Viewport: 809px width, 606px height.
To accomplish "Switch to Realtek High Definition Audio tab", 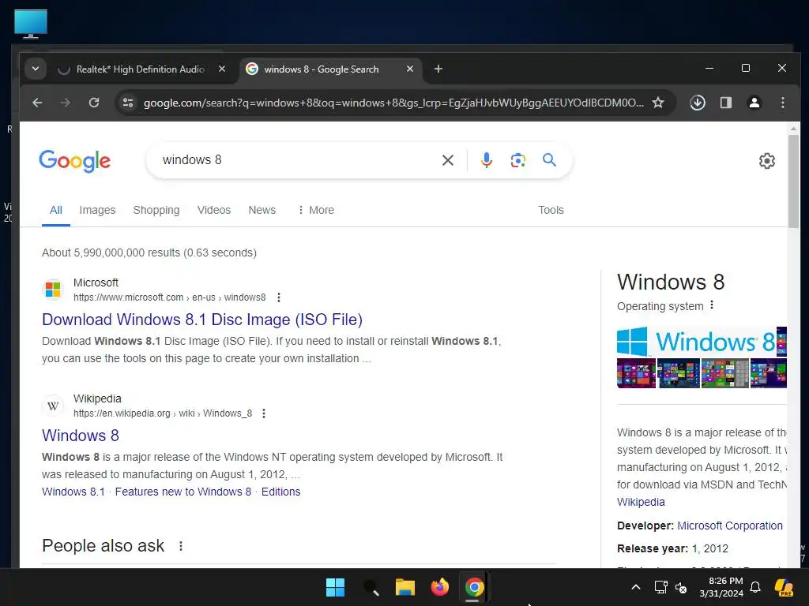I will (x=141, y=69).
